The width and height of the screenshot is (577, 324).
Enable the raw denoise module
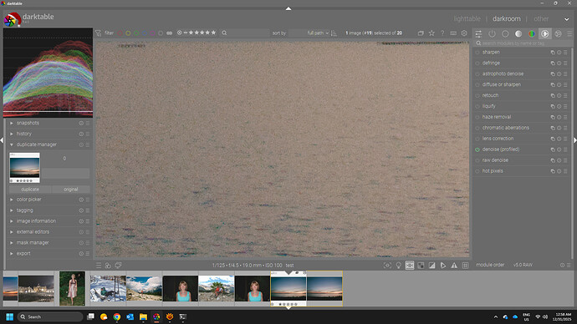[x=477, y=160]
